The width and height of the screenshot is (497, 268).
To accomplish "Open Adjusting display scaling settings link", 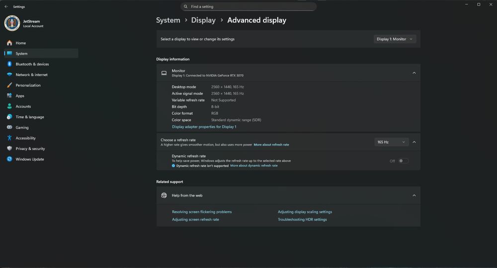I will [305, 212].
